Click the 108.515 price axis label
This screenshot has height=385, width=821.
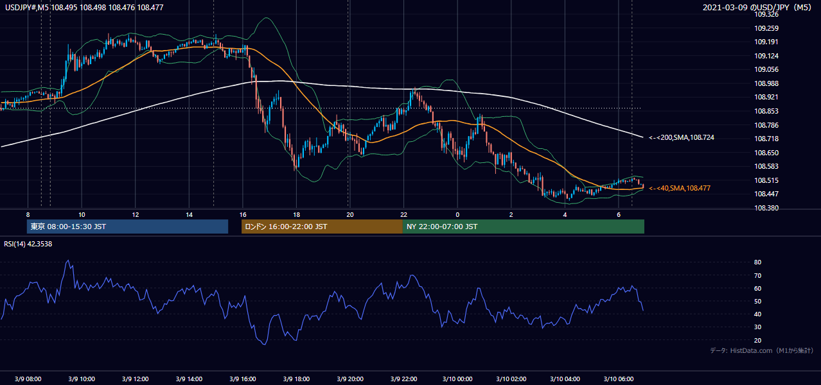766,180
